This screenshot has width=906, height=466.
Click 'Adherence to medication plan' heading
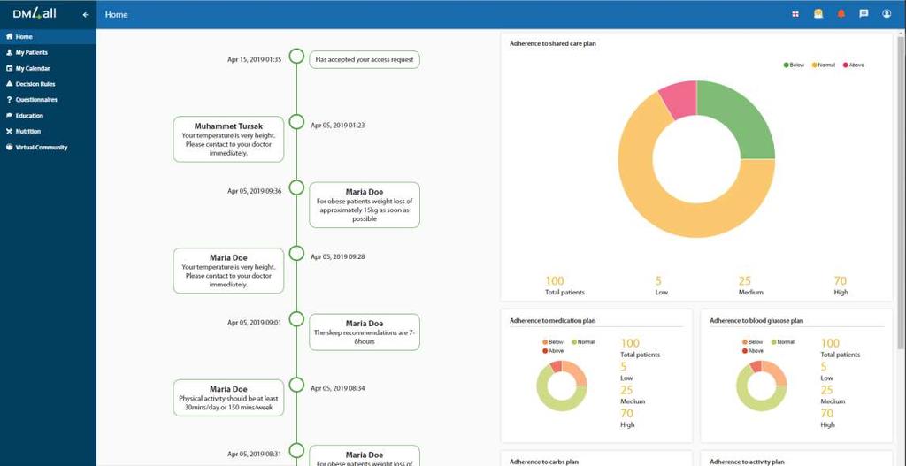click(x=552, y=320)
